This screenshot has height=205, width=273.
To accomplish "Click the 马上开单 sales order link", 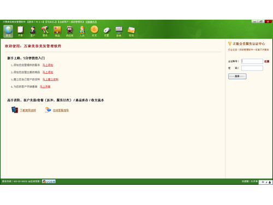I will [x=45, y=86].
